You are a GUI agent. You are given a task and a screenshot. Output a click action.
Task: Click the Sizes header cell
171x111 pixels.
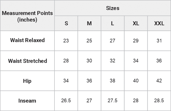click(x=113, y=8)
